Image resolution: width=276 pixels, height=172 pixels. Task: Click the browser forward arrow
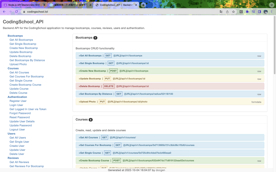(11, 12)
